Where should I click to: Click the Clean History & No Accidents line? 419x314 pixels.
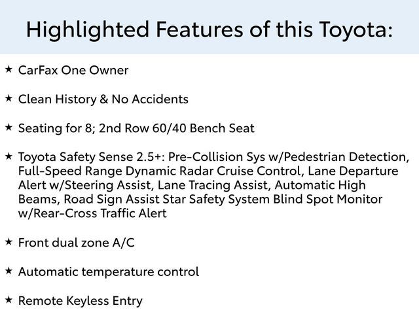[103, 99]
